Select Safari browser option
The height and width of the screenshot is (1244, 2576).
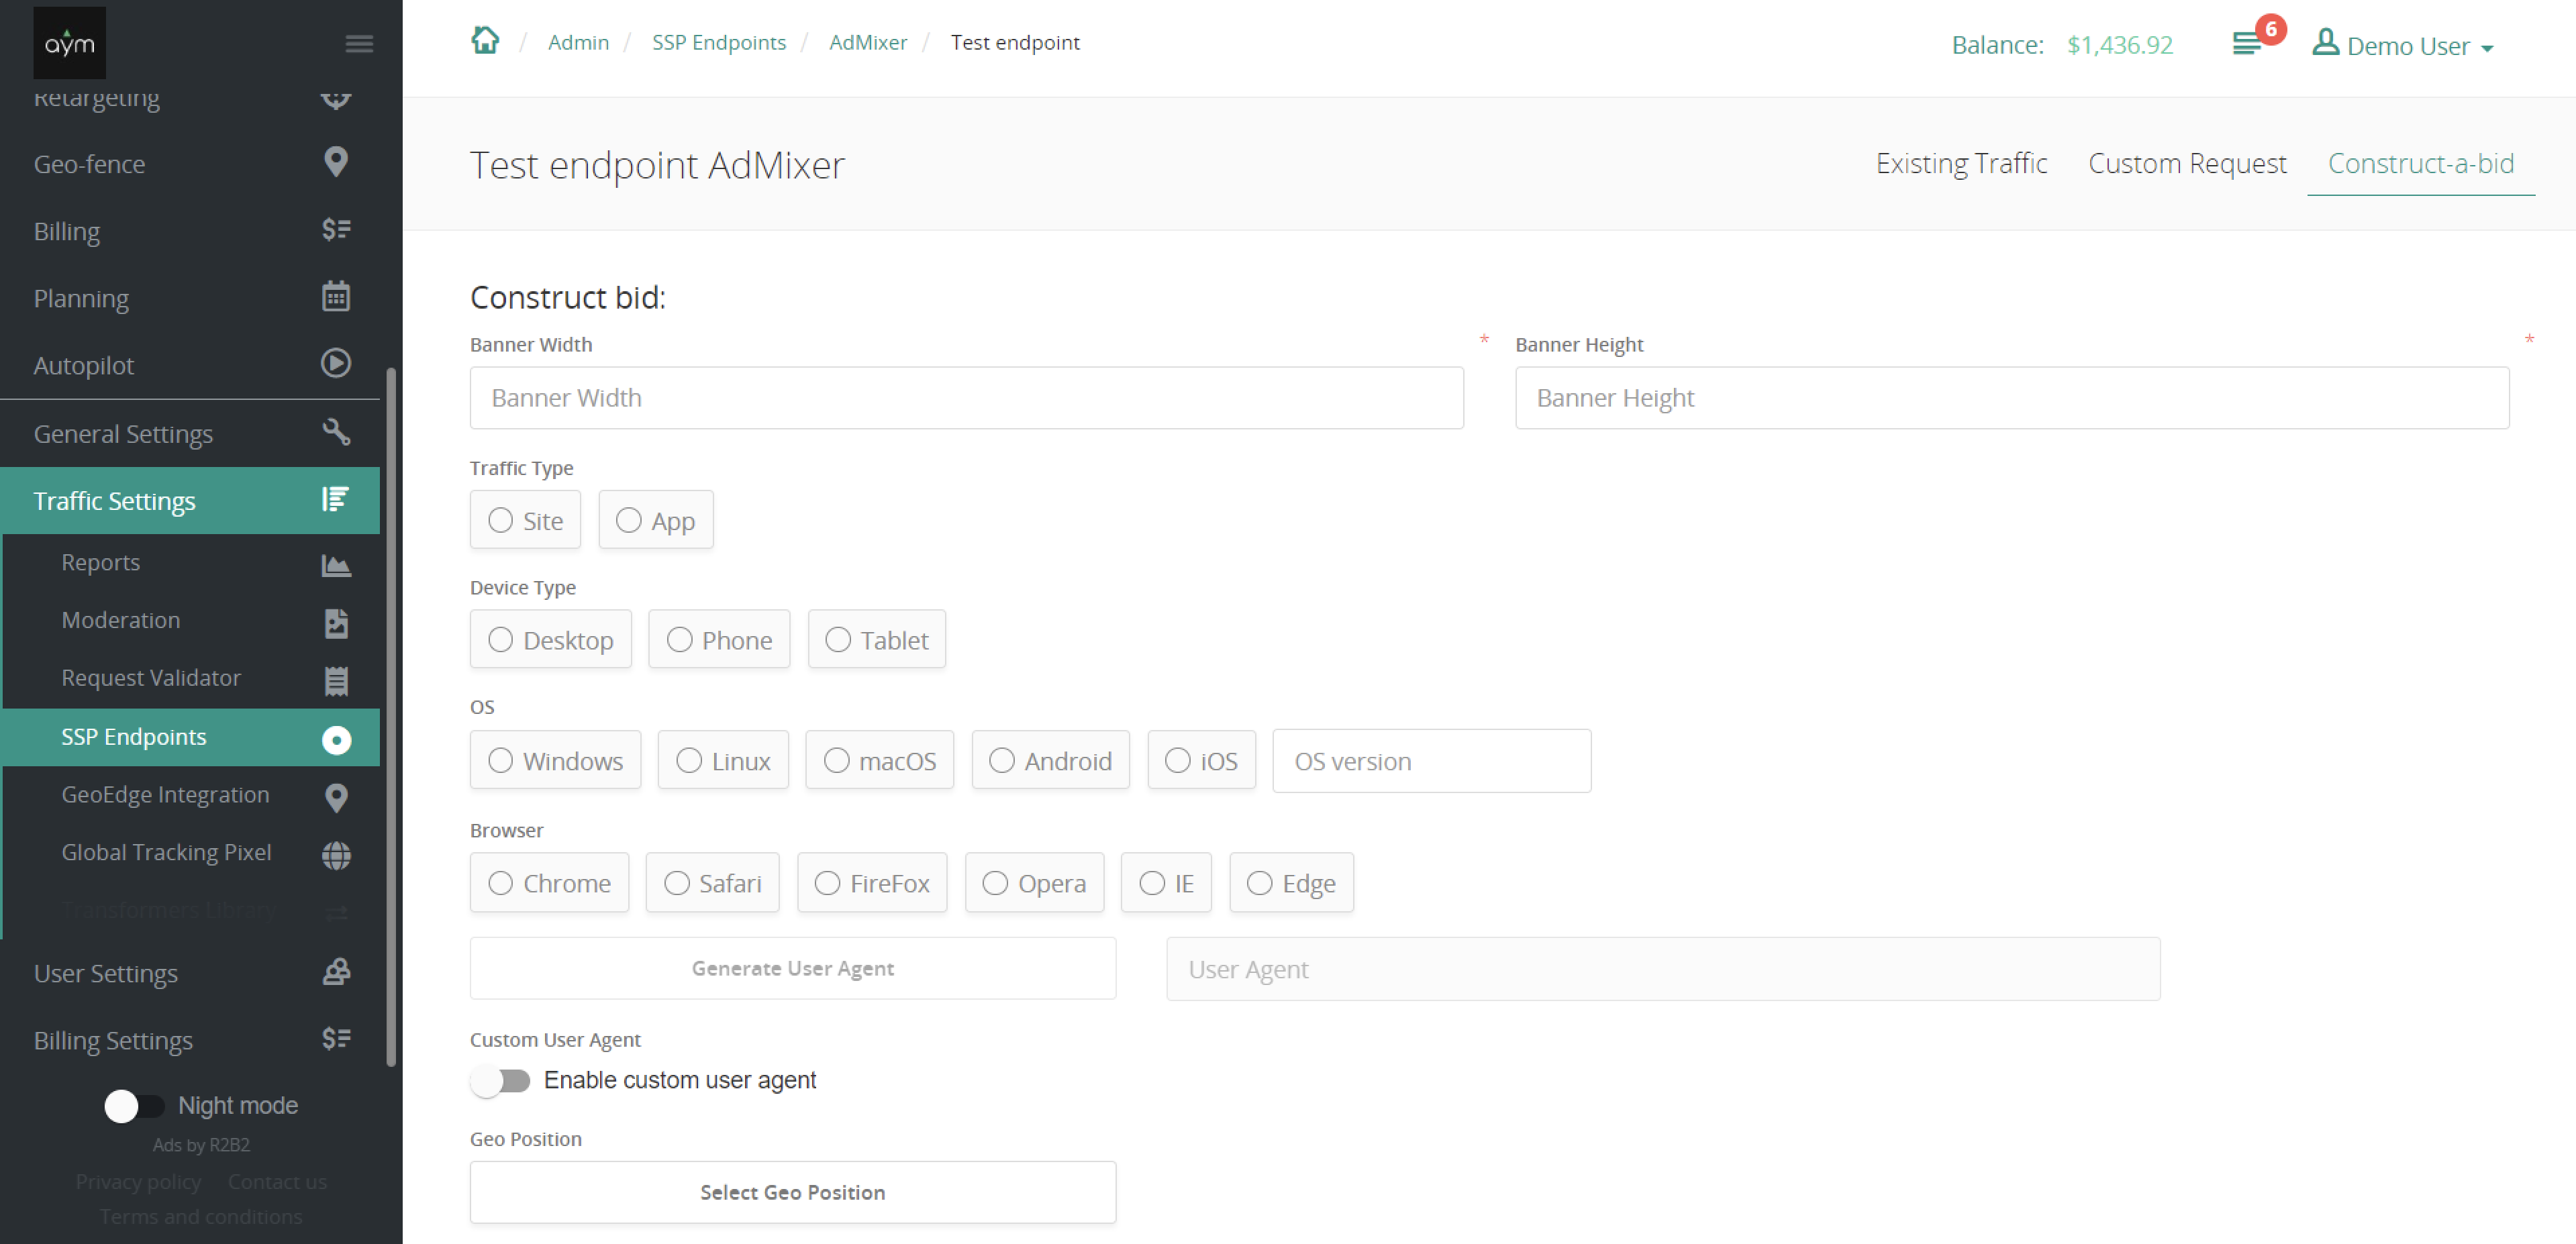pos(712,883)
